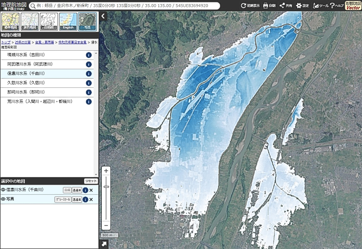Click the arrow icon at map bottom-left corner

tap(104, 244)
